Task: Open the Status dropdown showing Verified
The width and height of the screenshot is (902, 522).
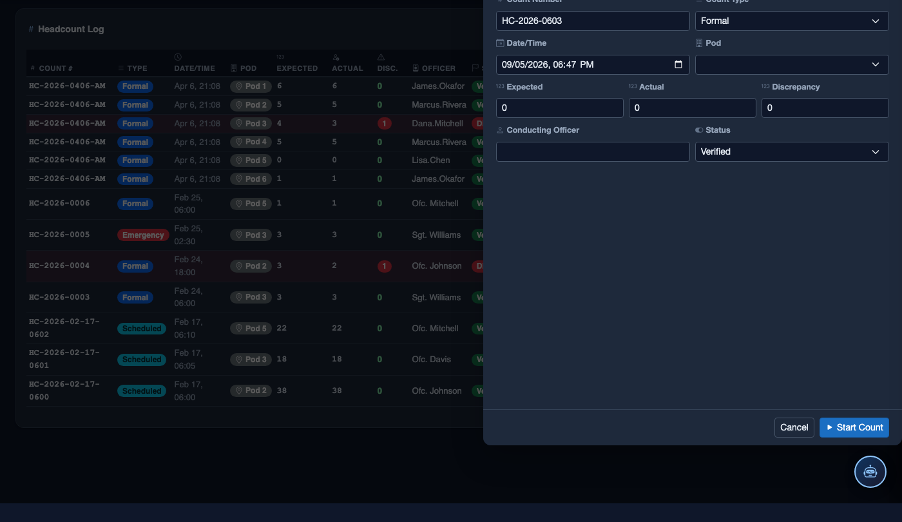Action: tap(792, 151)
